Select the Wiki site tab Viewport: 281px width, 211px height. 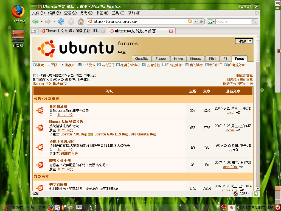(x=212, y=59)
